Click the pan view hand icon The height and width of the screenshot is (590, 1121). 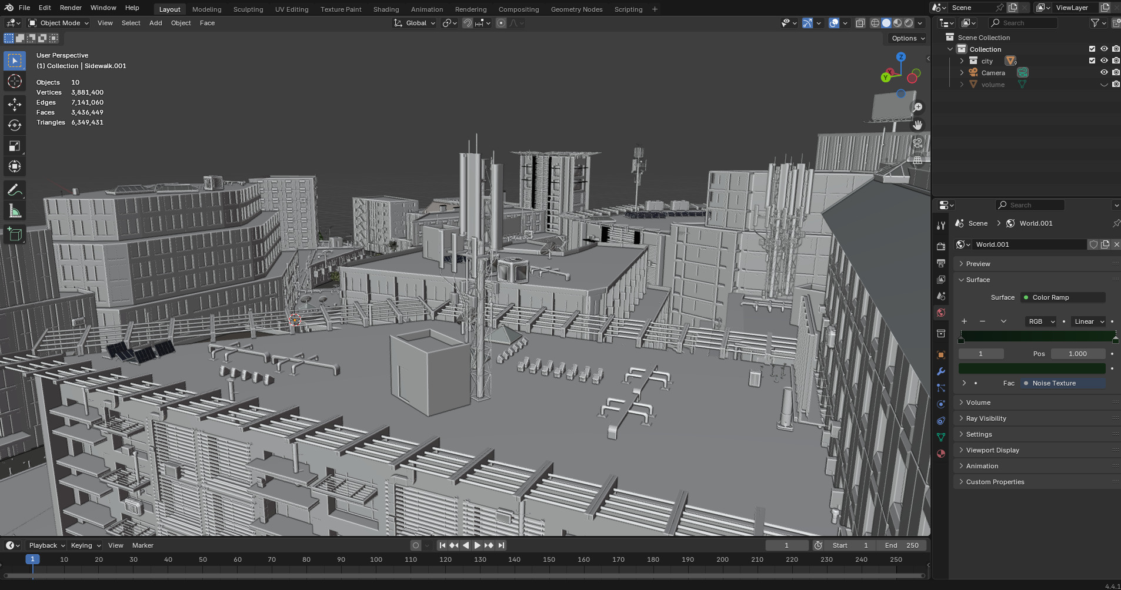click(918, 125)
